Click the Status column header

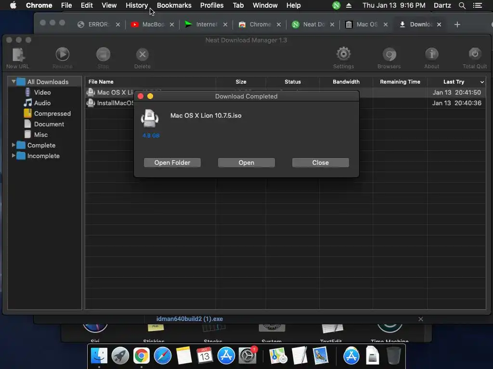pyautogui.click(x=293, y=82)
